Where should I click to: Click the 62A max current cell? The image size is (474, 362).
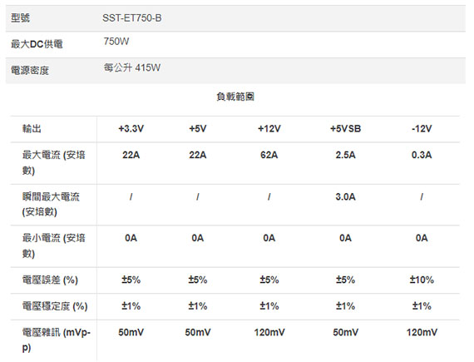[x=269, y=155]
